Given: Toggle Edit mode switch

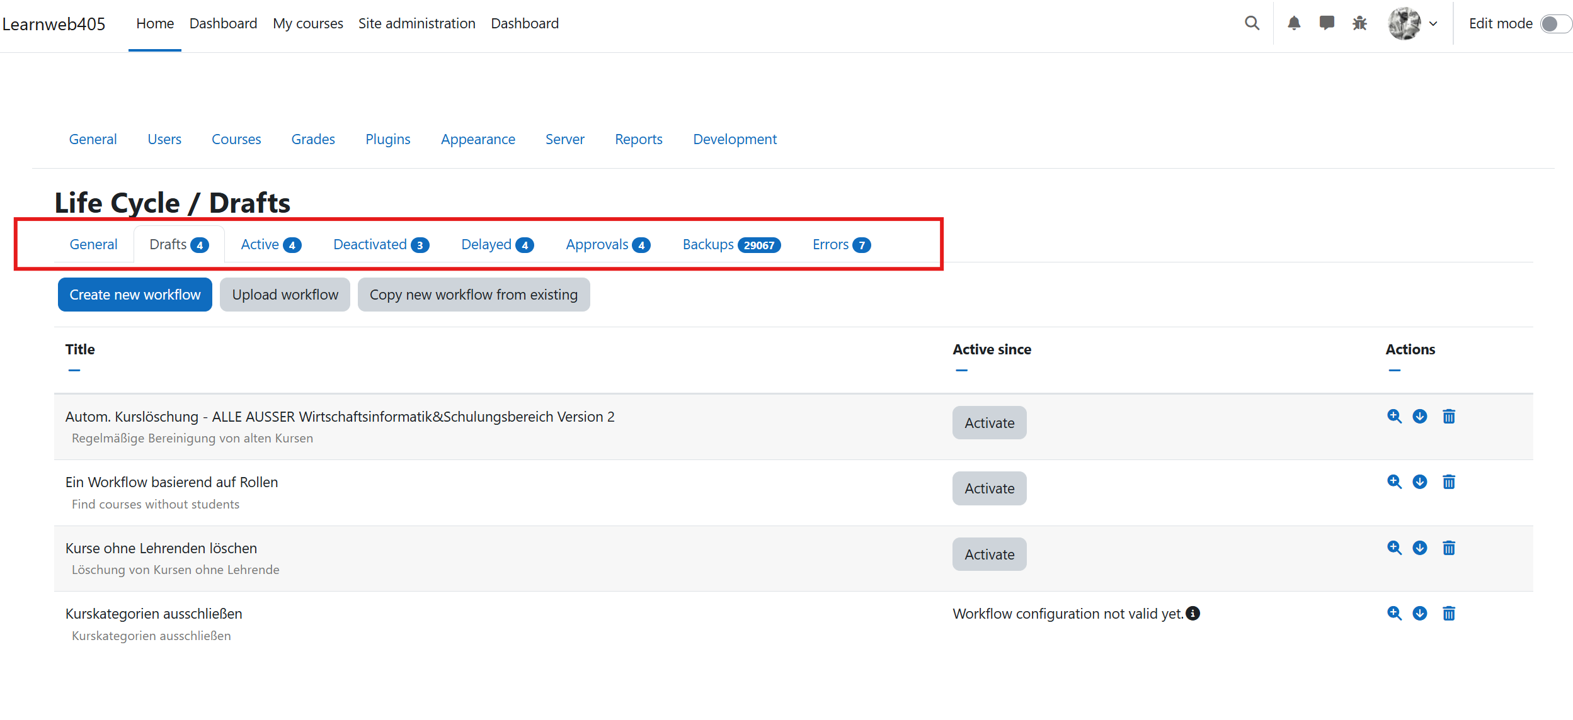Looking at the screenshot, I should click(x=1555, y=24).
